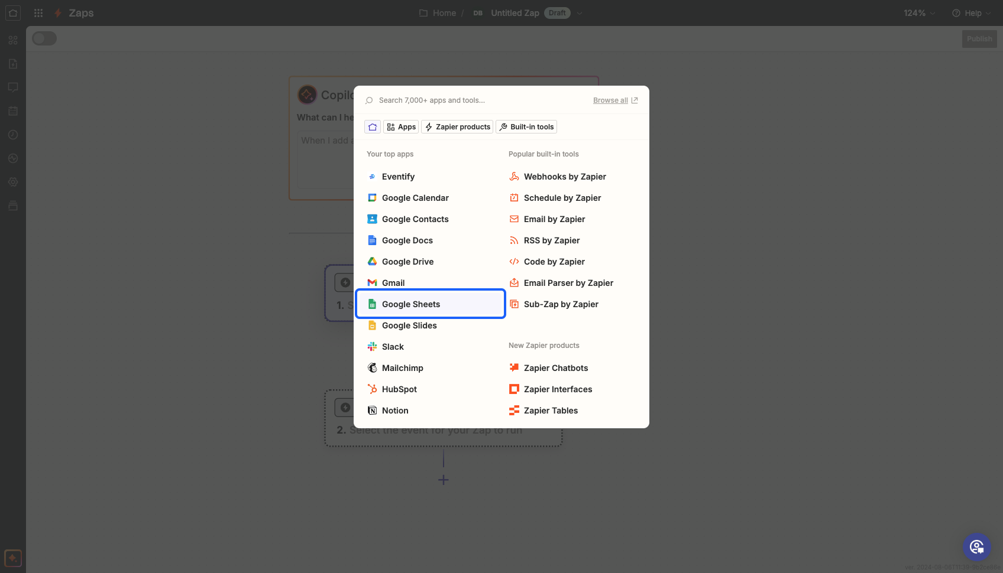Click the Sub-Zap by Zapier icon
The image size is (1003, 573).
click(514, 304)
